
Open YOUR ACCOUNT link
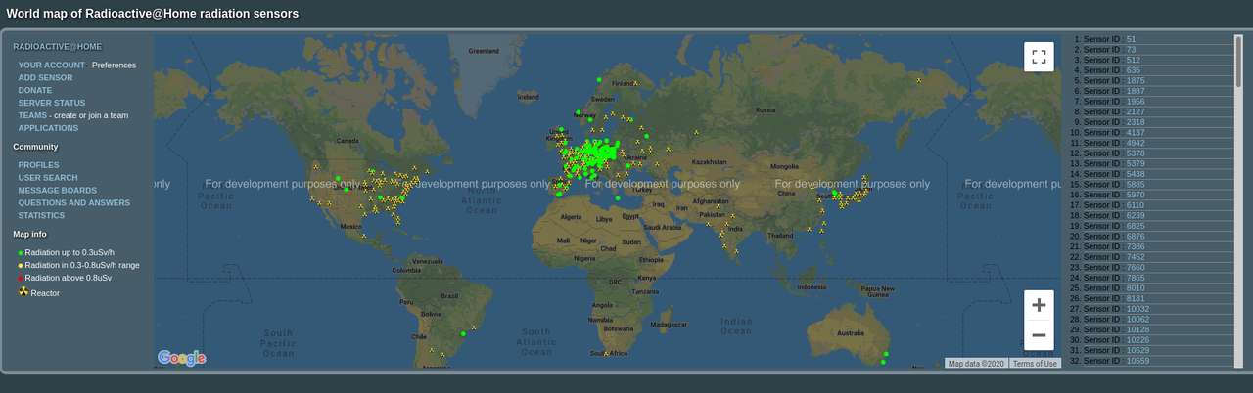click(52, 65)
